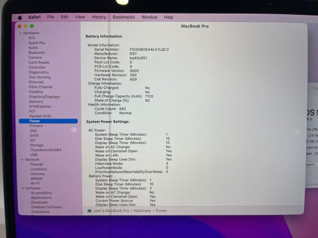Select SAS in the sidebar

point(33,131)
